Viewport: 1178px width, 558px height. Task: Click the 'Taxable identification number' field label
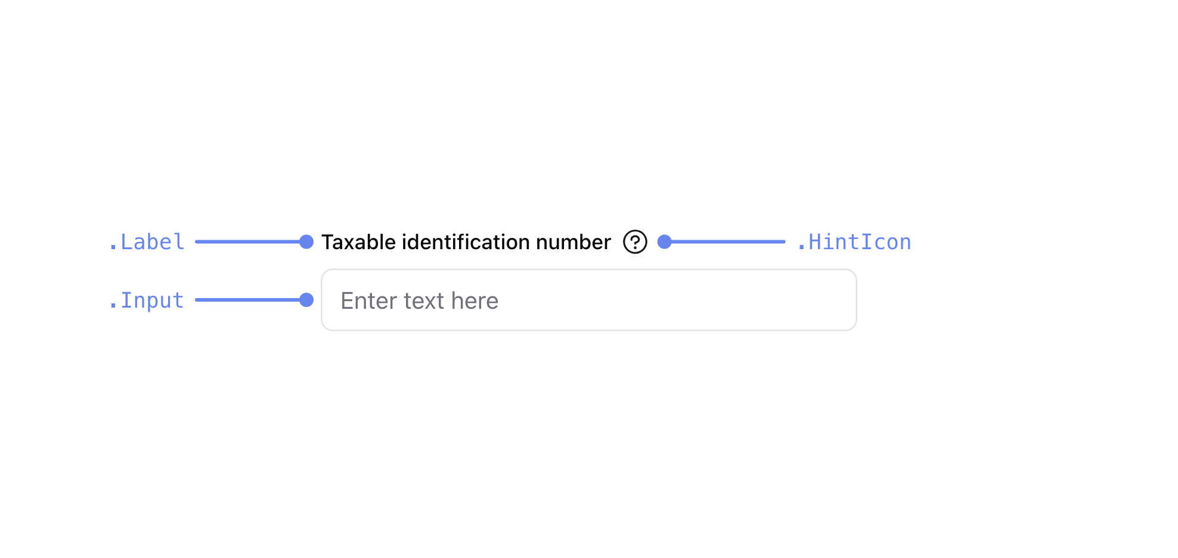click(x=466, y=242)
